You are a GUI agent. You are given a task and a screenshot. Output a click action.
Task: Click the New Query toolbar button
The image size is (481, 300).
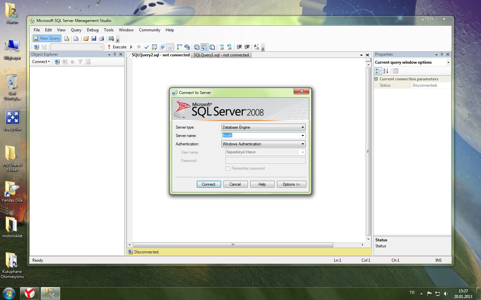click(x=47, y=38)
